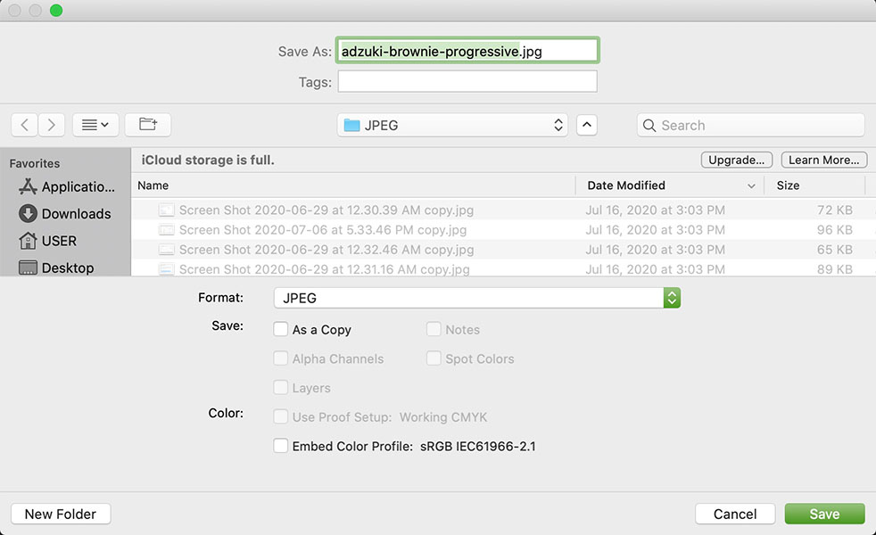
Task: Click in the Tags input field
Action: point(467,82)
